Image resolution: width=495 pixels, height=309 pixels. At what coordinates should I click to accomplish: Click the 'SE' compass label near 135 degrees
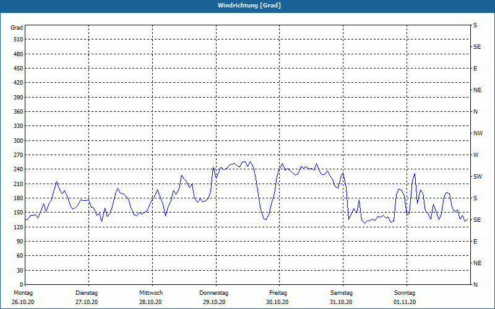click(x=477, y=220)
